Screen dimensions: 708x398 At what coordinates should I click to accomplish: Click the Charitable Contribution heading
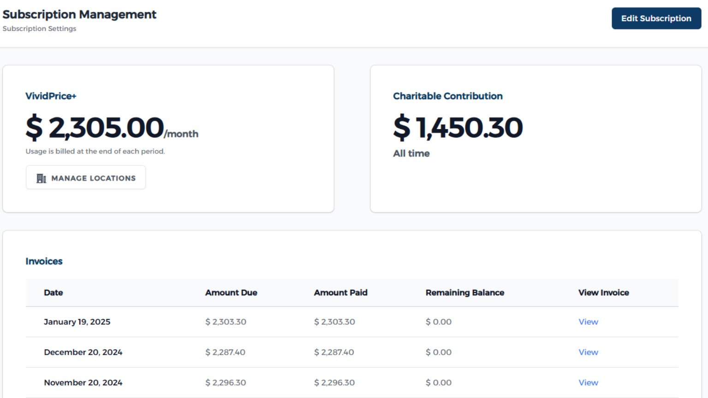447,96
